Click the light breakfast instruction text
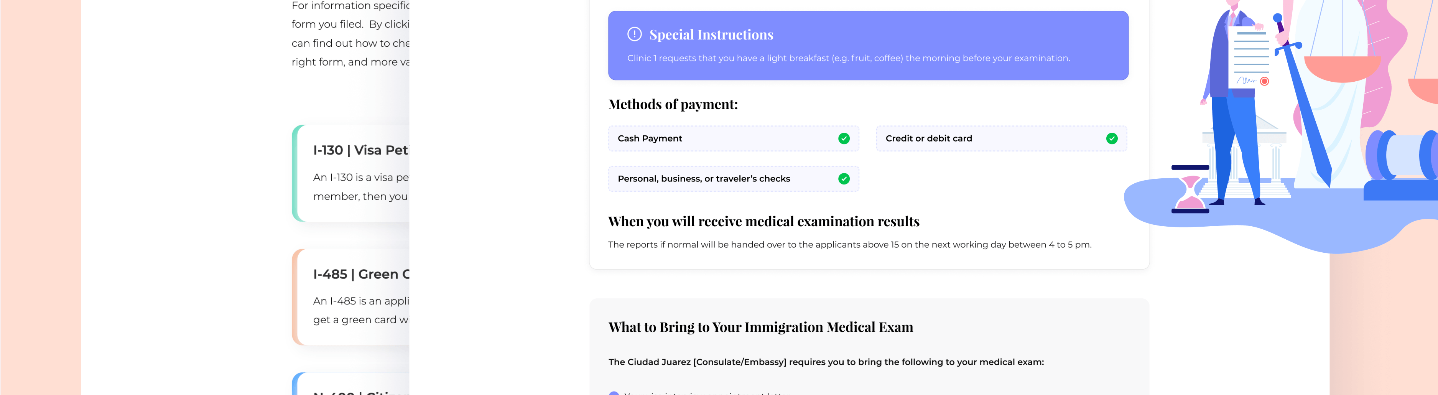The height and width of the screenshot is (395, 1438). pos(848,58)
